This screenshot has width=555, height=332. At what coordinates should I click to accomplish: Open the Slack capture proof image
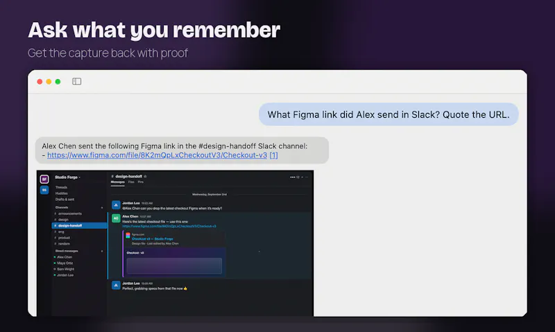(175, 243)
